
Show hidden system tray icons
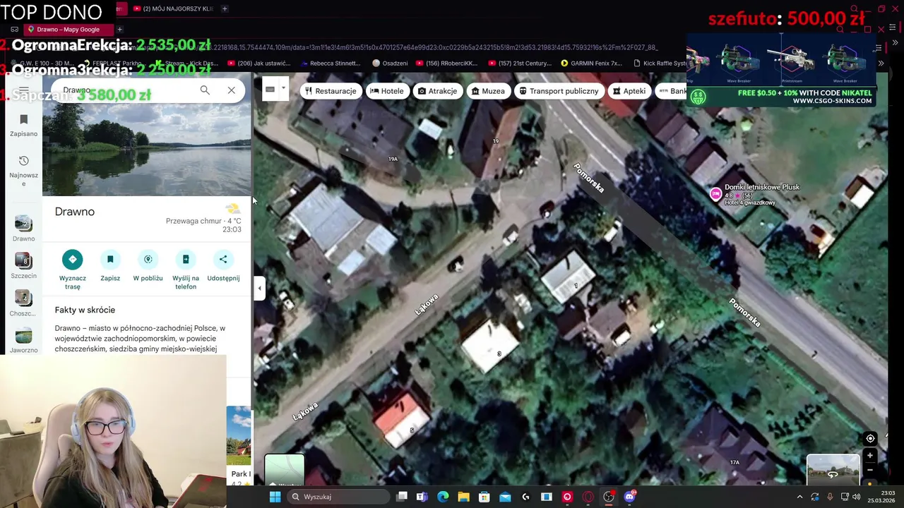tap(799, 497)
